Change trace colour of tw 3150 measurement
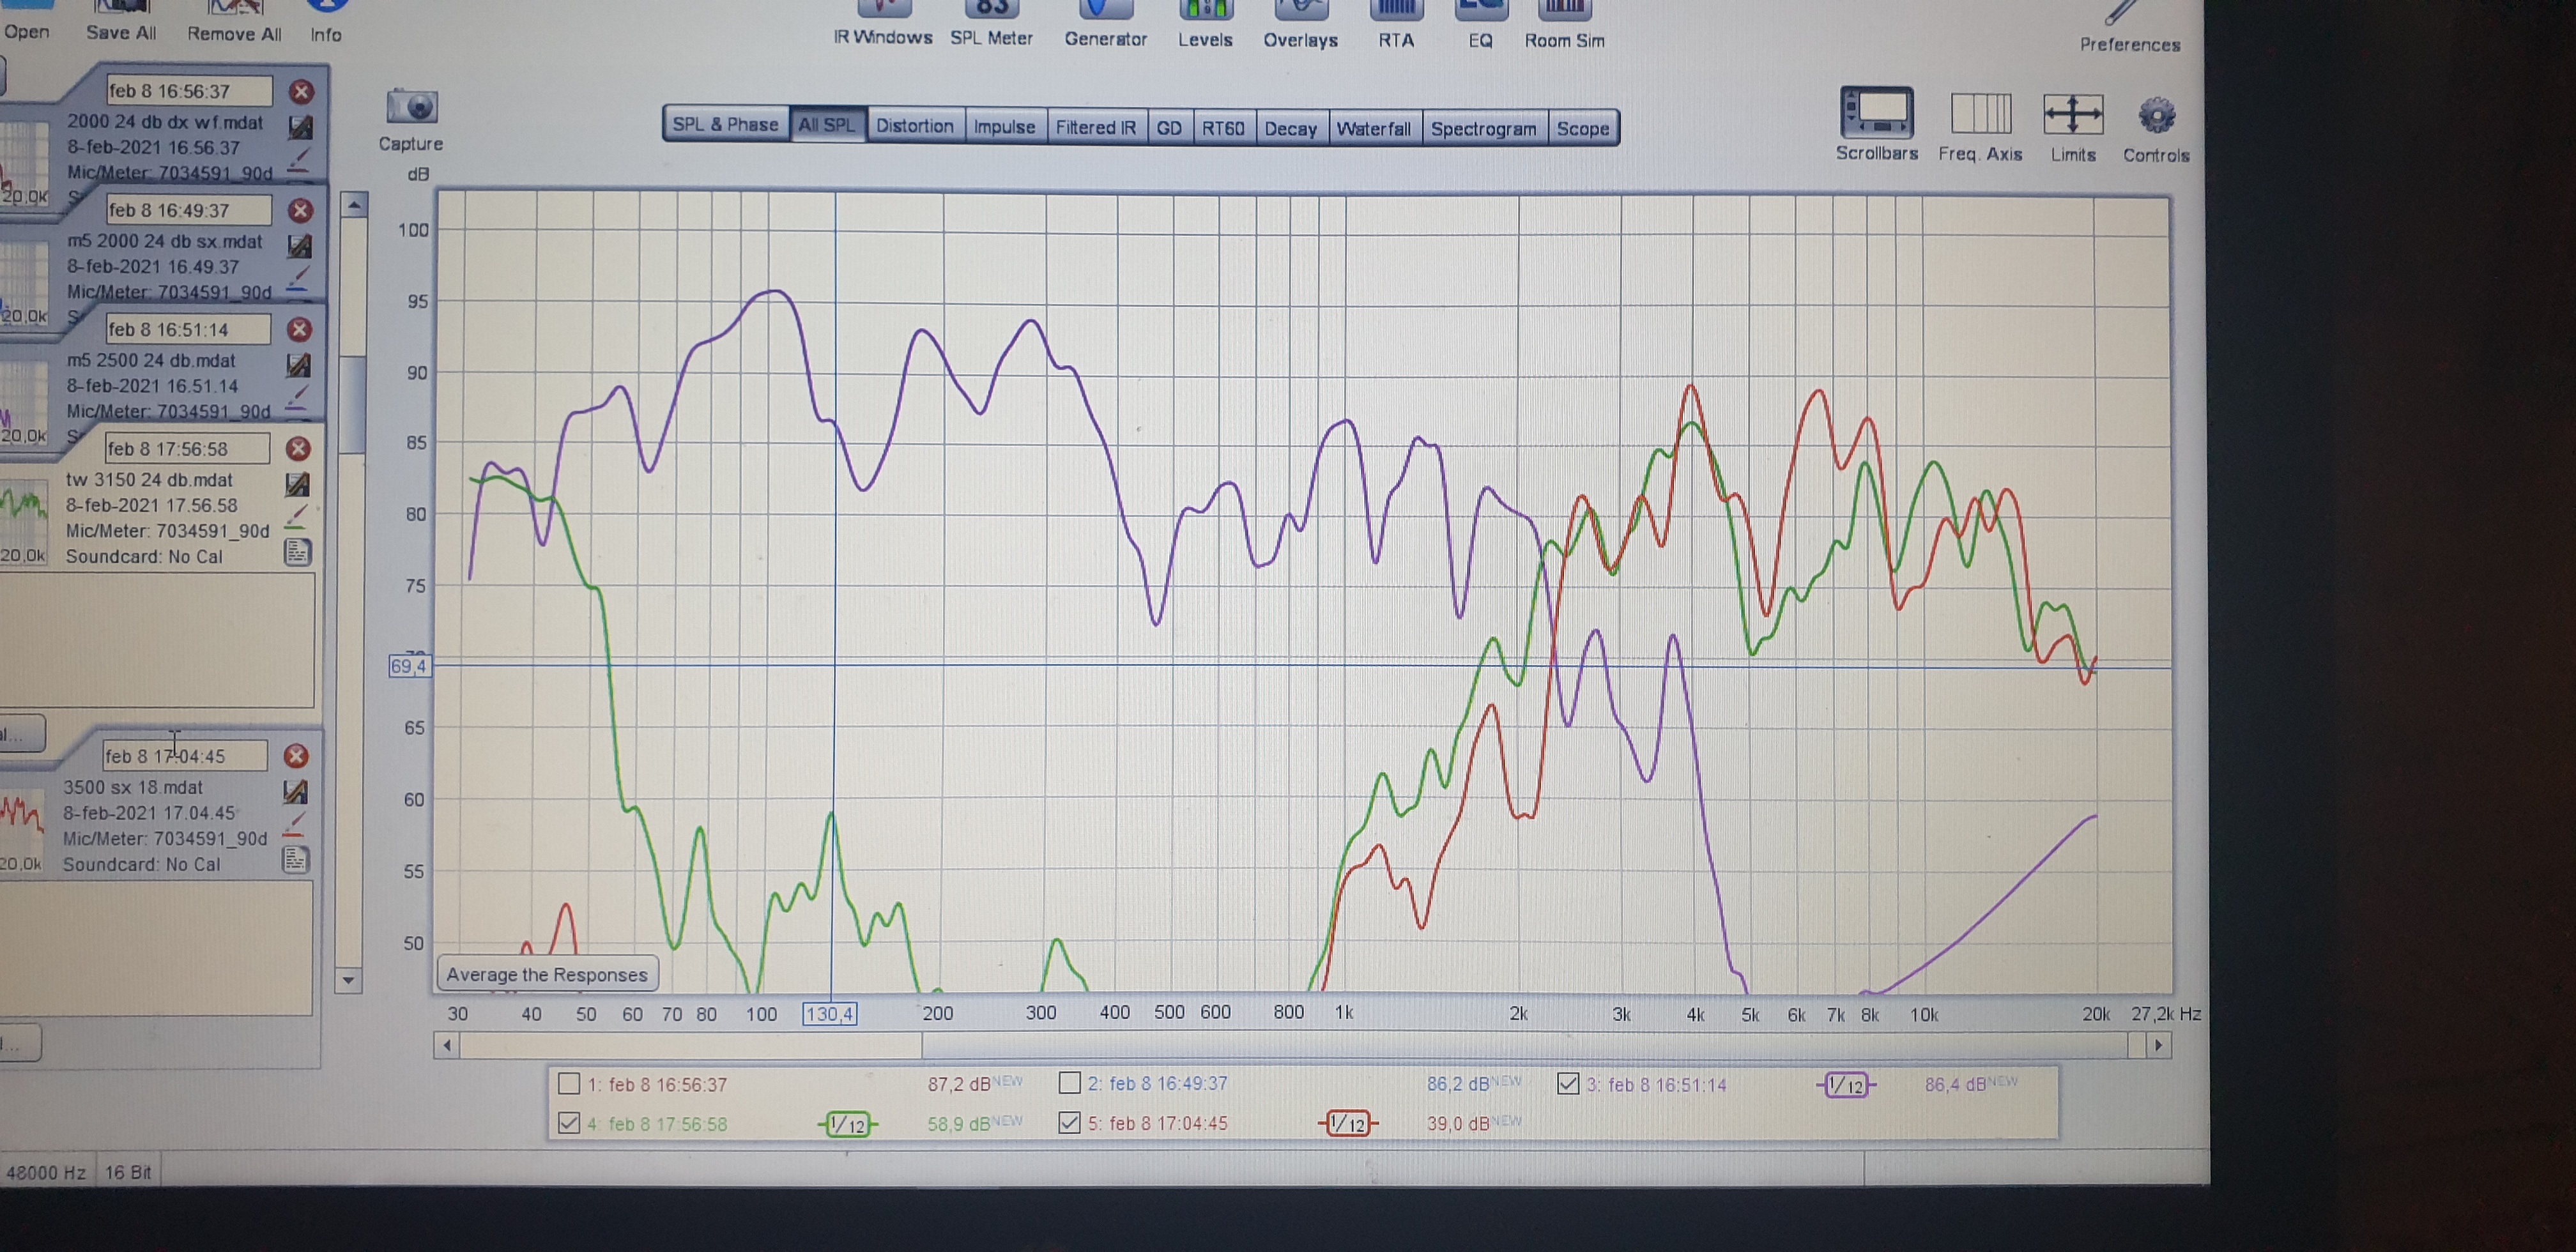Screen dimensions: 2576x1252 point(296,518)
